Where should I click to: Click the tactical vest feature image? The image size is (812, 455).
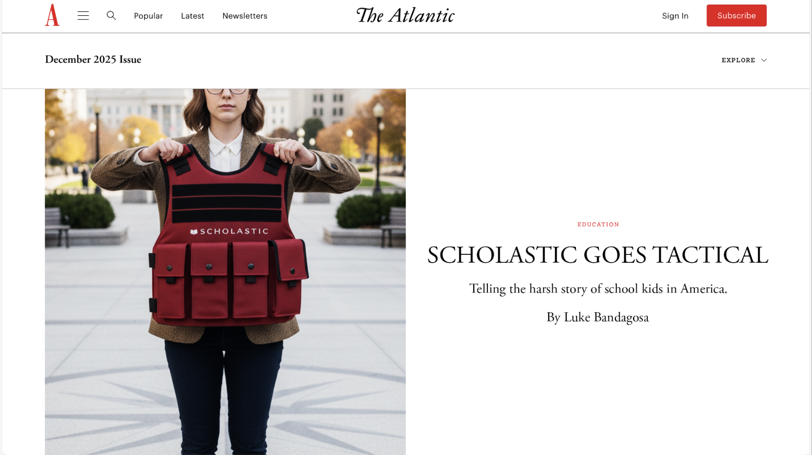[x=225, y=272]
